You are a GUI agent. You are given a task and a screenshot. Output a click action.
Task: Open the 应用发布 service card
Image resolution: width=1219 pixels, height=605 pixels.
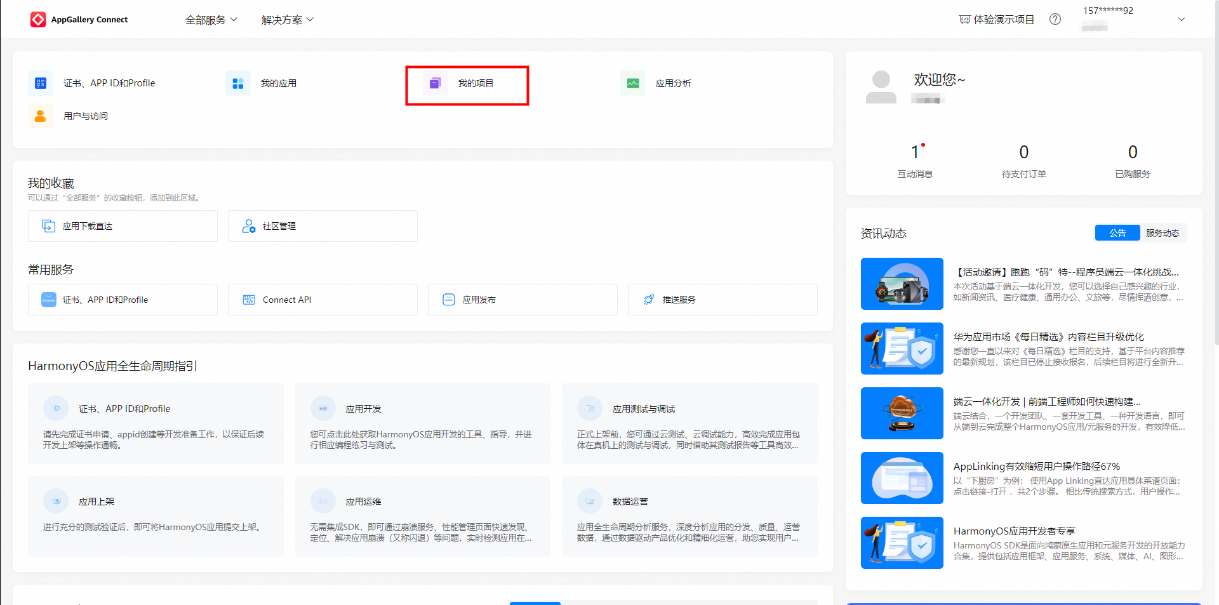coord(523,300)
